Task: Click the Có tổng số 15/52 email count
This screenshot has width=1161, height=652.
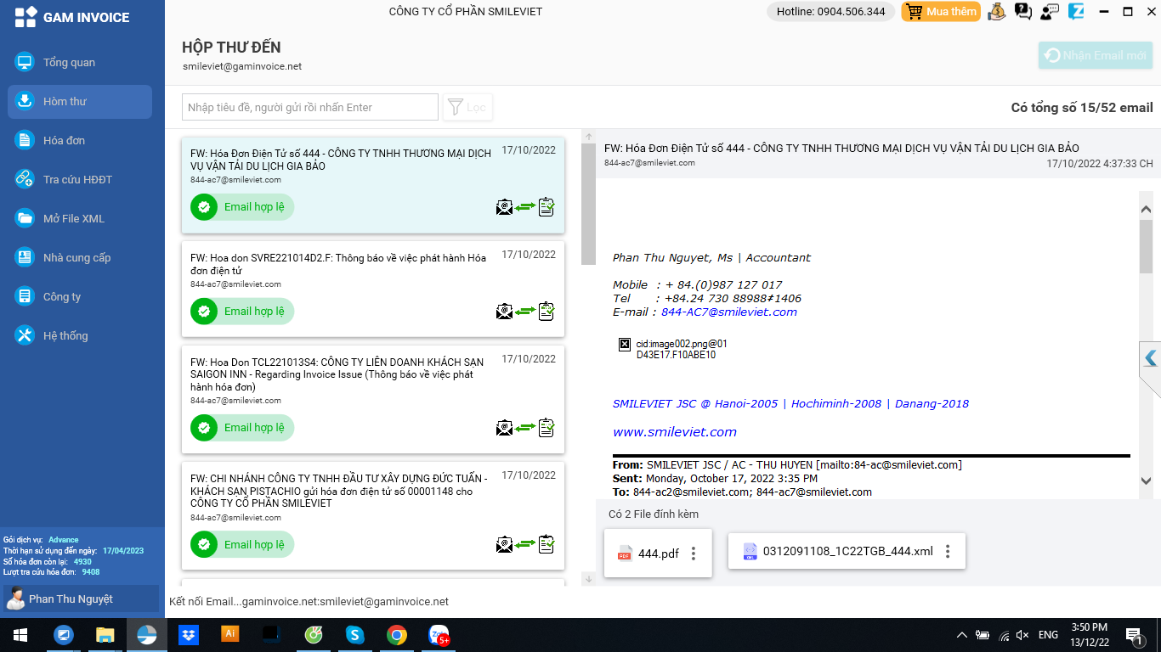Action: [1082, 108]
